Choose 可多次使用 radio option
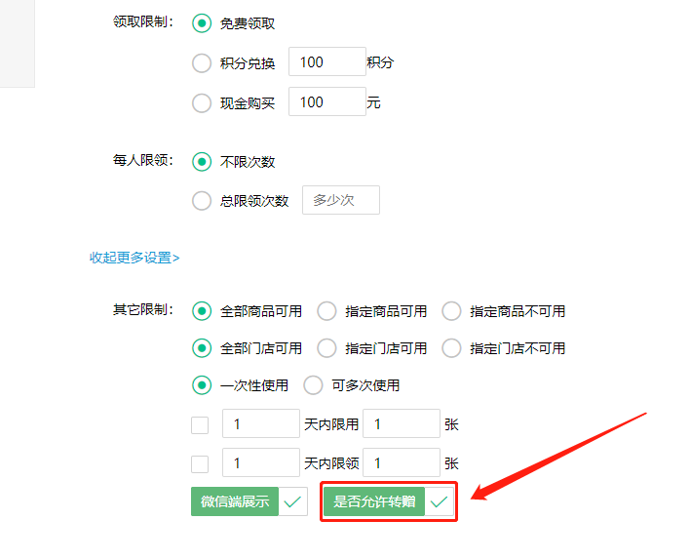The width and height of the screenshot is (690, 560). pyautogui.click(x=313, y=385)
